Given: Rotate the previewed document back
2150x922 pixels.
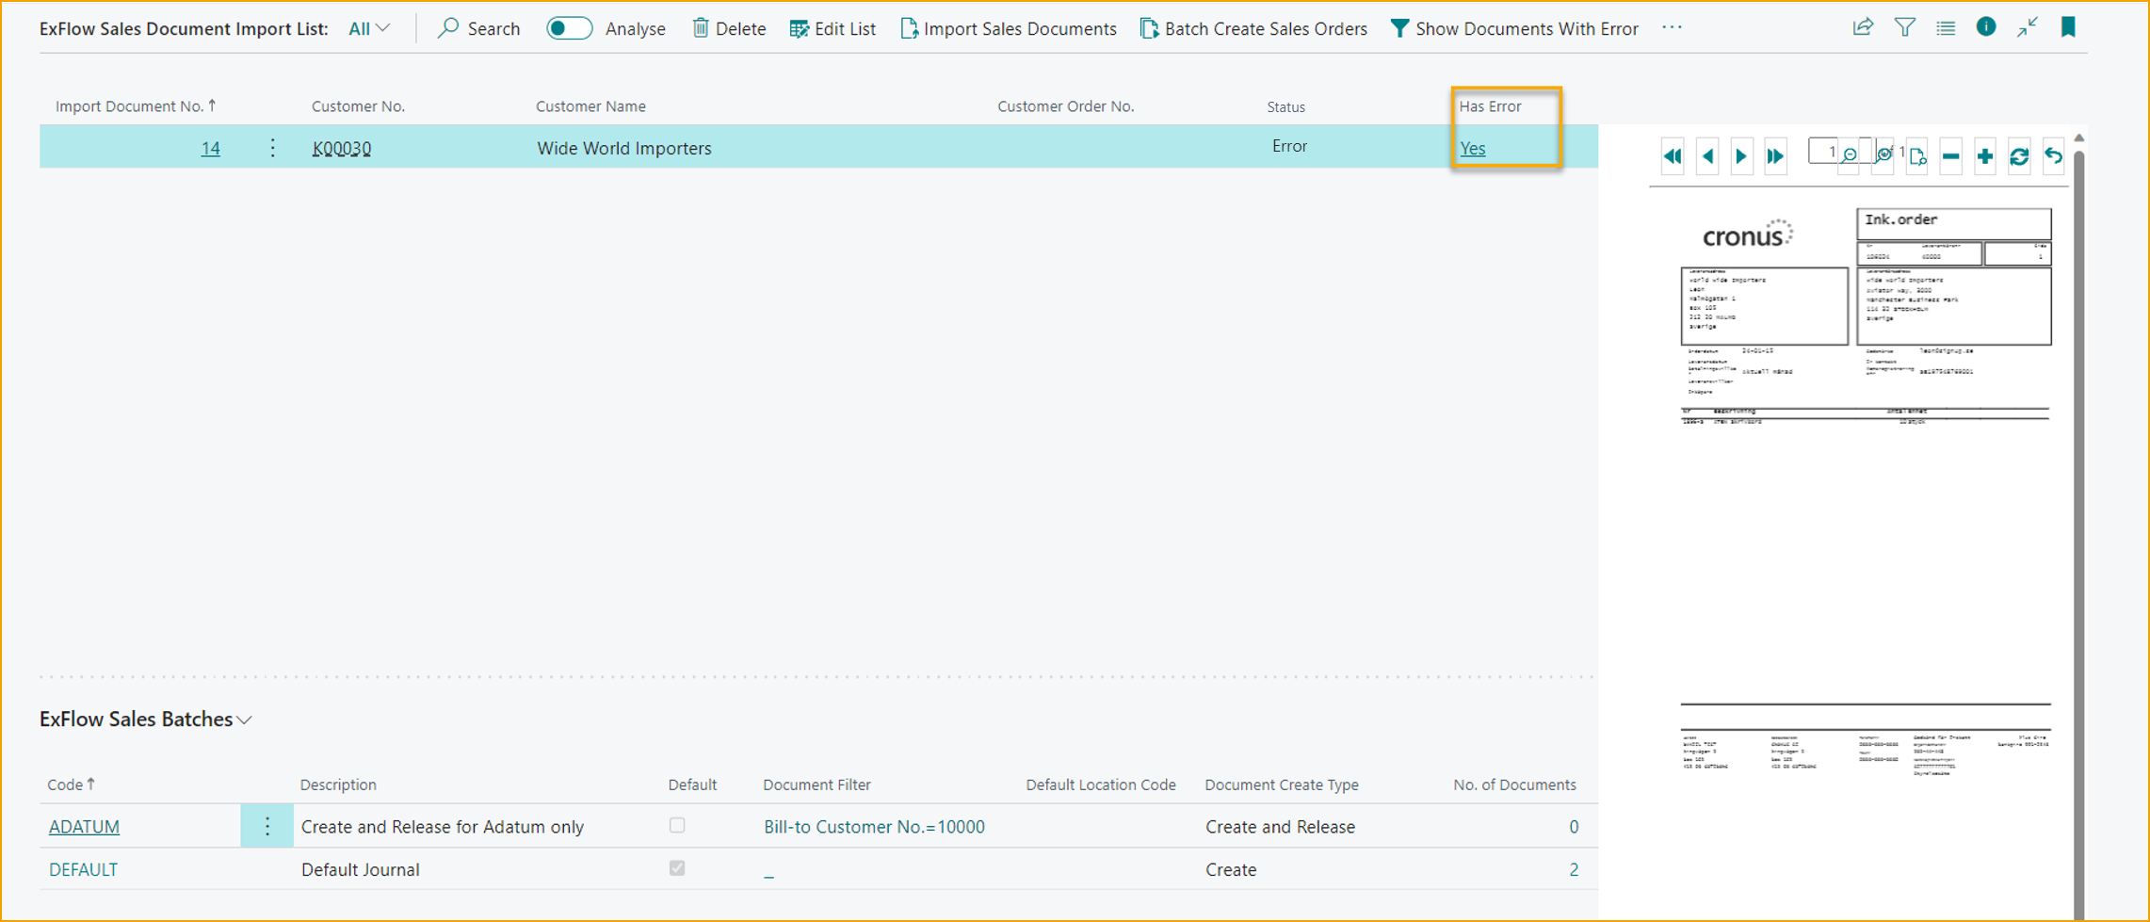Looking at the screenshot, I should [x=2053, y=156].
